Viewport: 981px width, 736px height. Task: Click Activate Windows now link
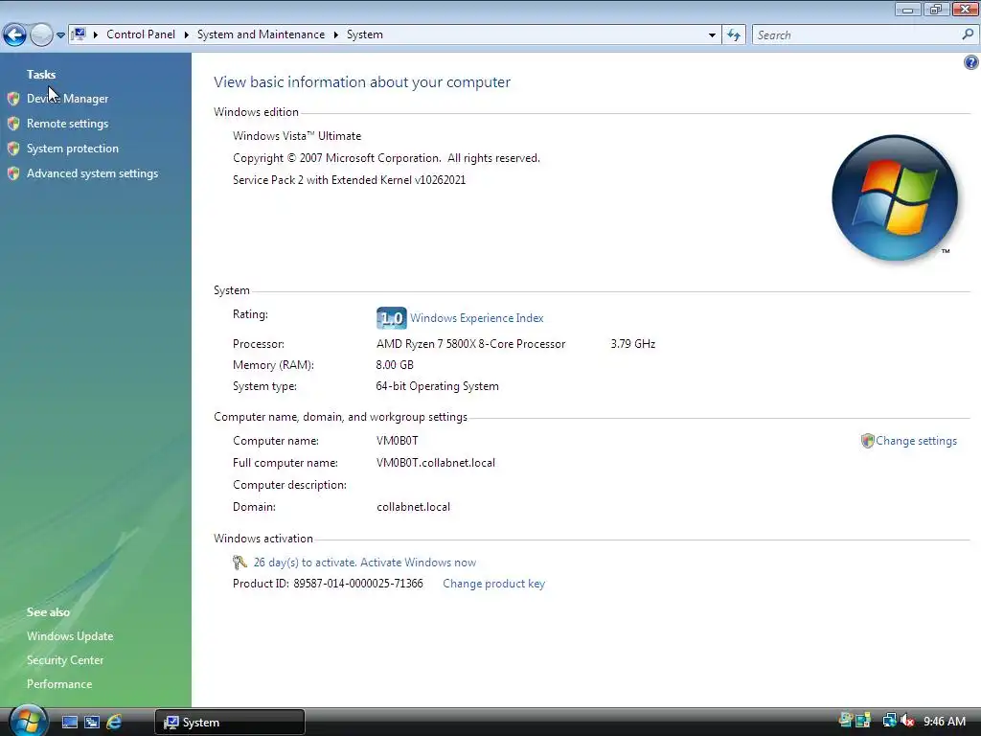click(x=418, y=562)
